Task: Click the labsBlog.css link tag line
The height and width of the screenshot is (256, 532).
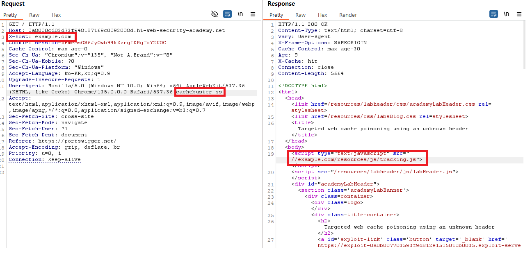Action: point(380,116)
